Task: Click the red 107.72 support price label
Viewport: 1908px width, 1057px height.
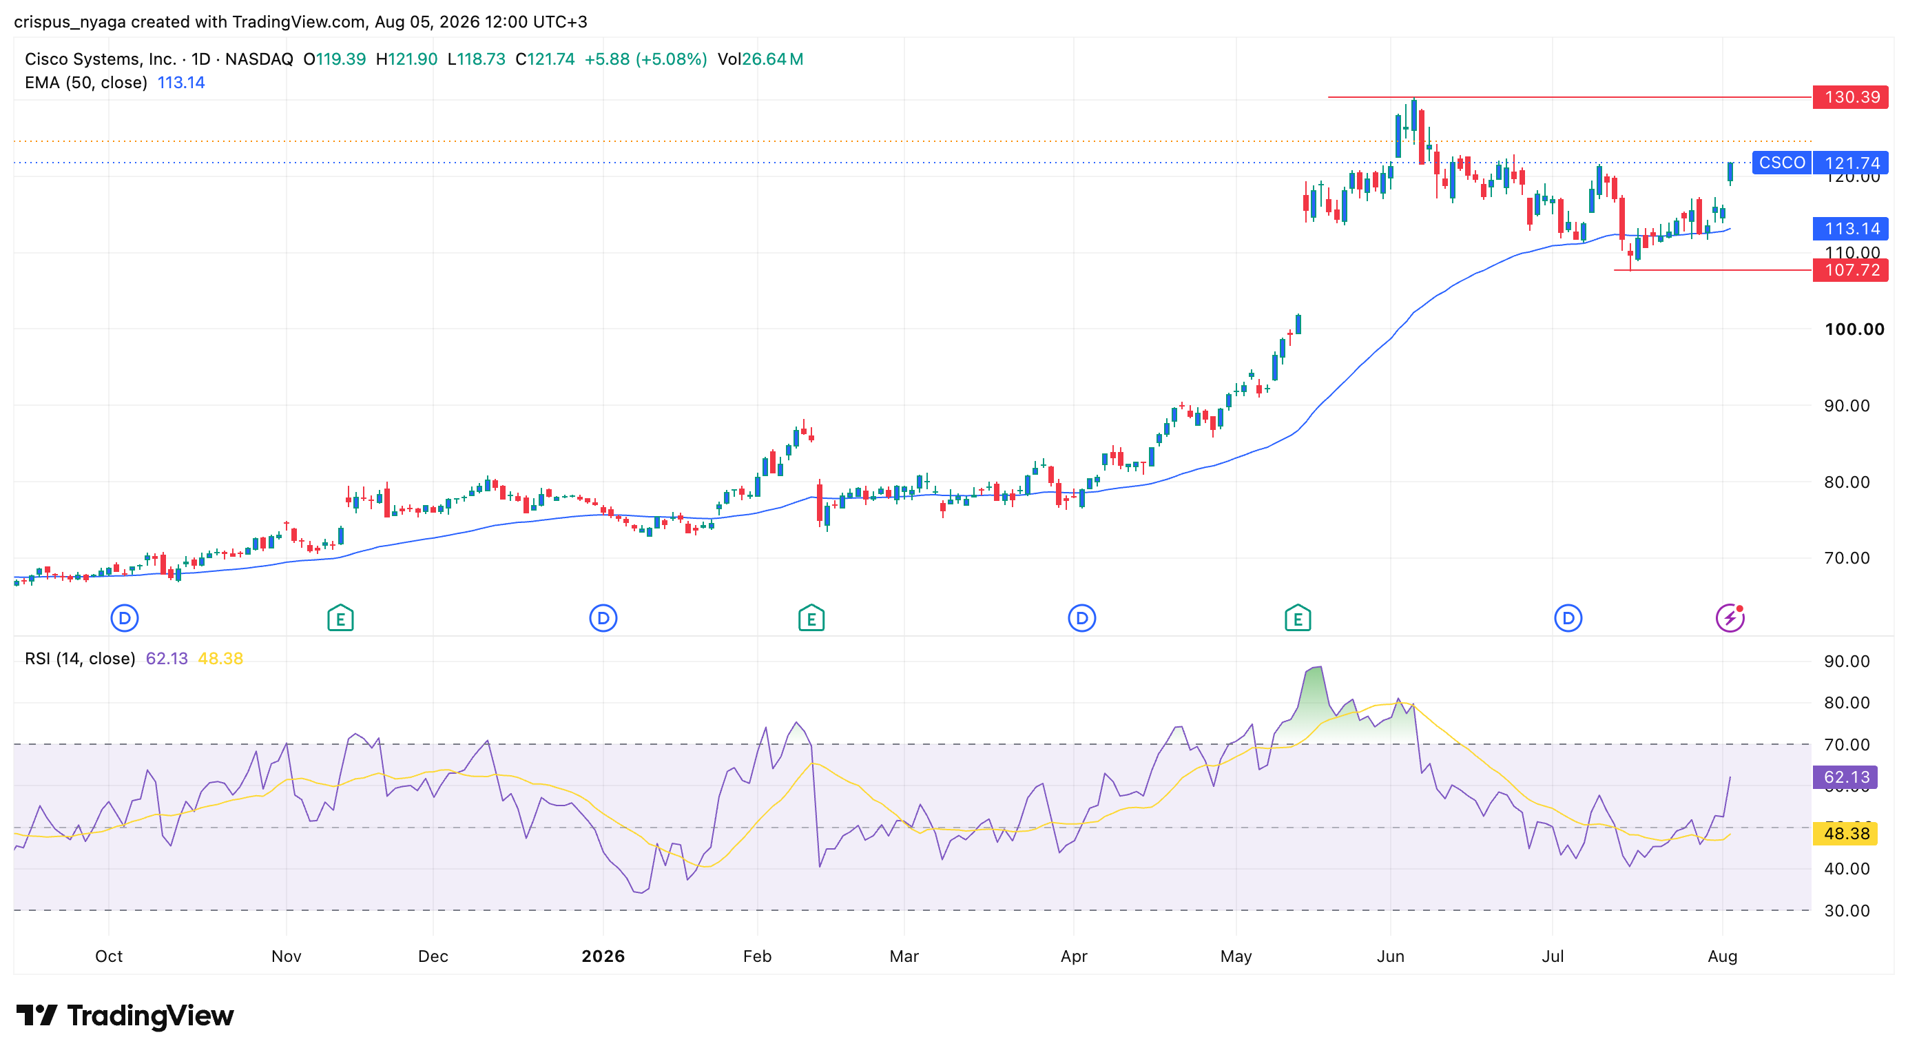Action: click(x=1850, y=270)
